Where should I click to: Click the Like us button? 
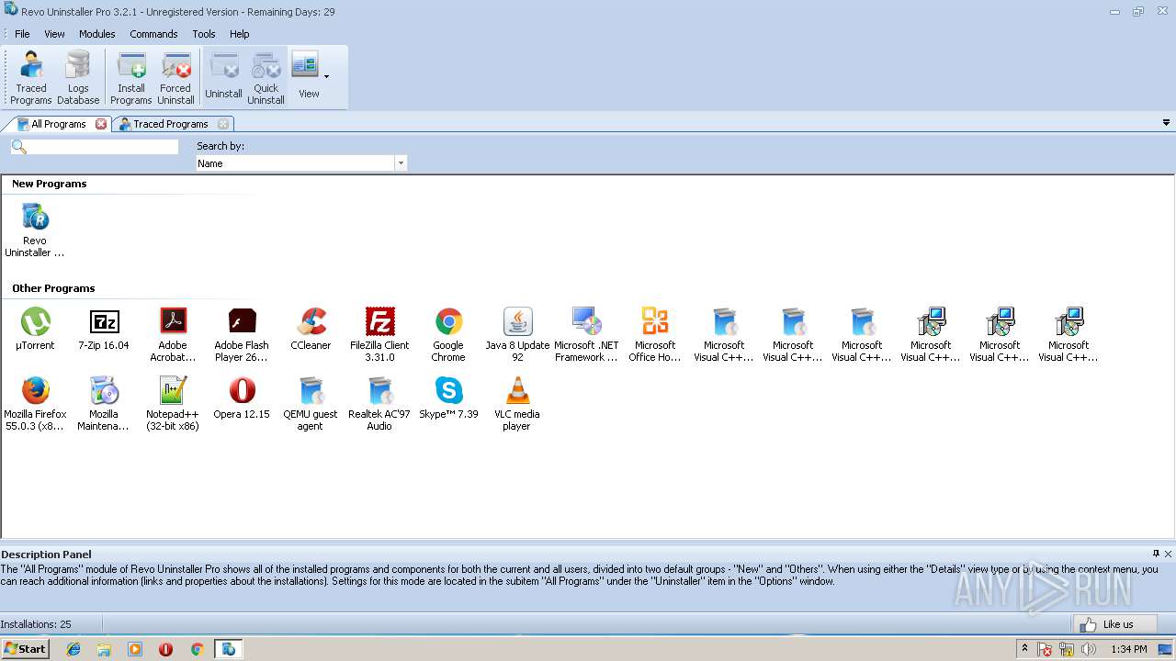pos(1114,624)
